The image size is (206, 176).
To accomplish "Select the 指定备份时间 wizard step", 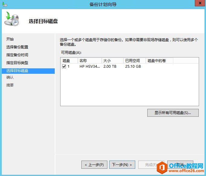I will (x=17, y=55).
